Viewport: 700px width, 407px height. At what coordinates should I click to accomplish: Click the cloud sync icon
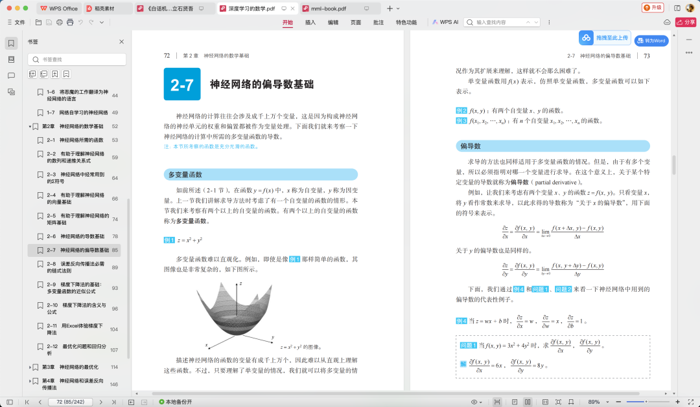point(667,22)
